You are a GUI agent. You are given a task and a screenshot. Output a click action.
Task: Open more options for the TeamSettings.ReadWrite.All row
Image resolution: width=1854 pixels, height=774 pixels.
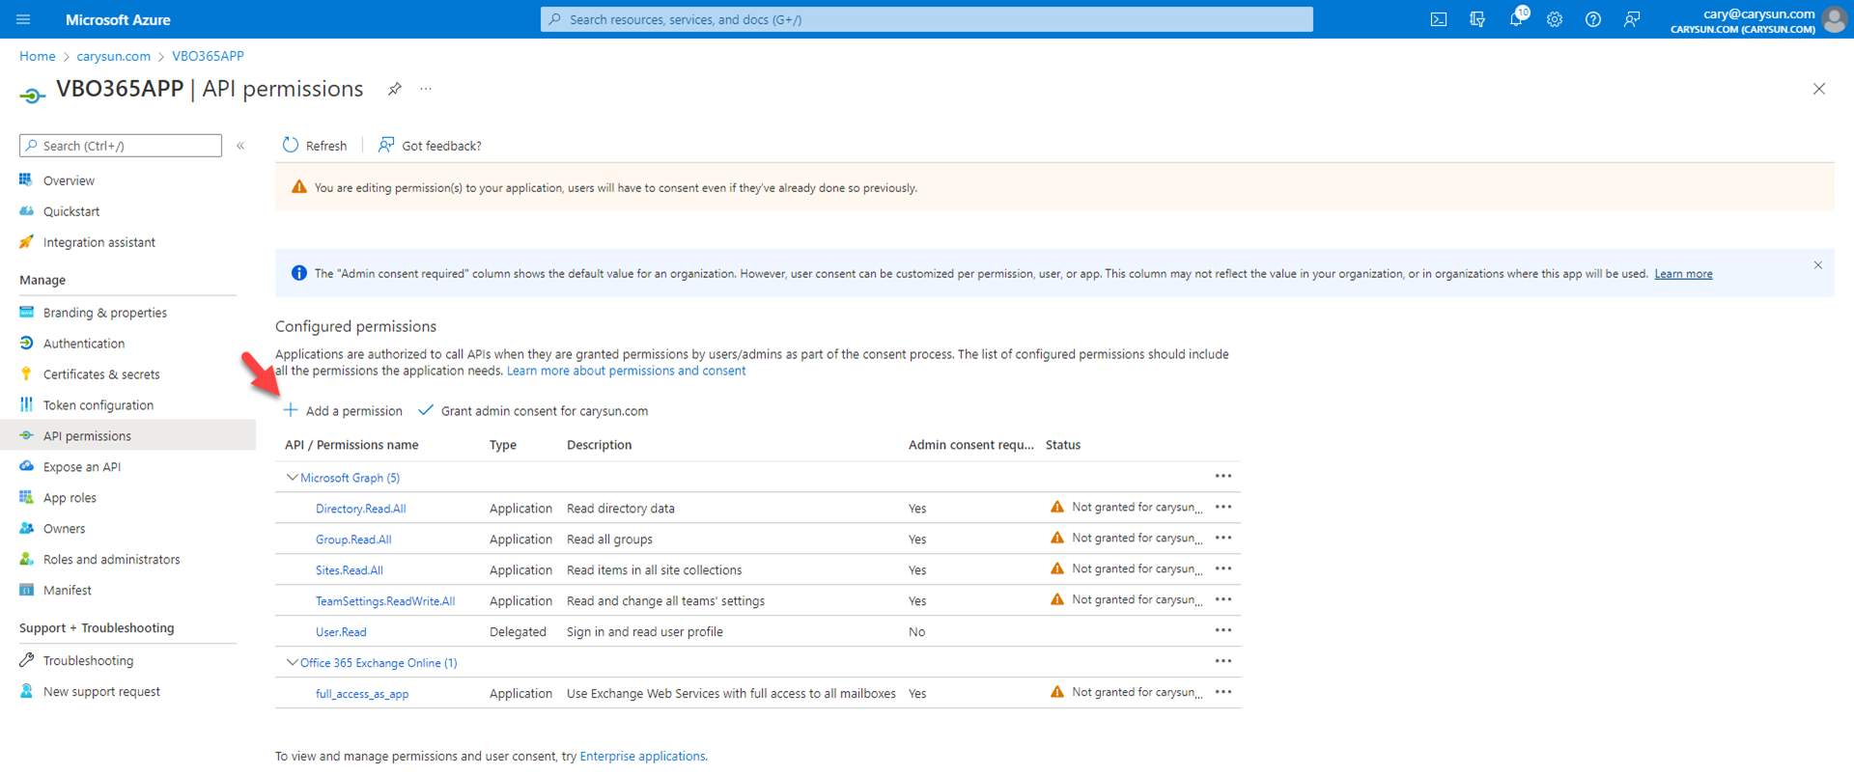[x=1223, y=599]
